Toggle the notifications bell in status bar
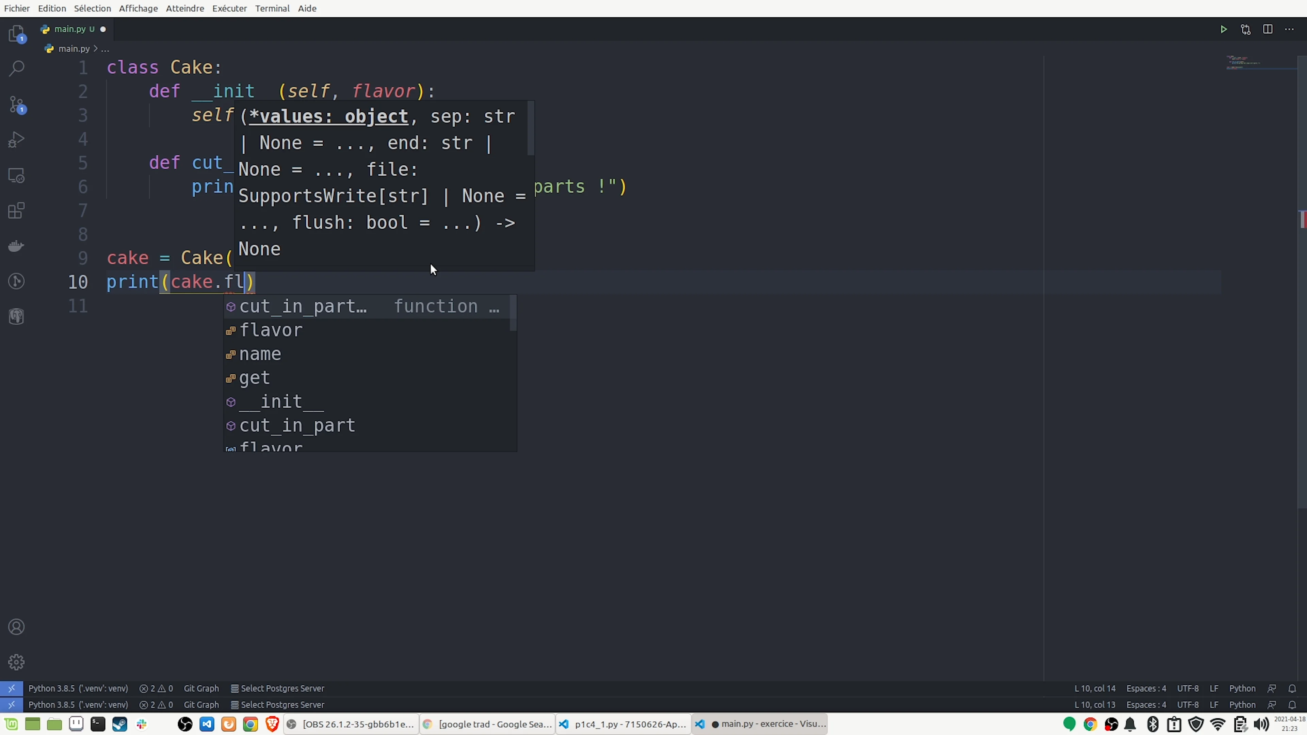The height and width of the screenshot is (735, 1307). pyautogui.click(x=1292, y=688)
